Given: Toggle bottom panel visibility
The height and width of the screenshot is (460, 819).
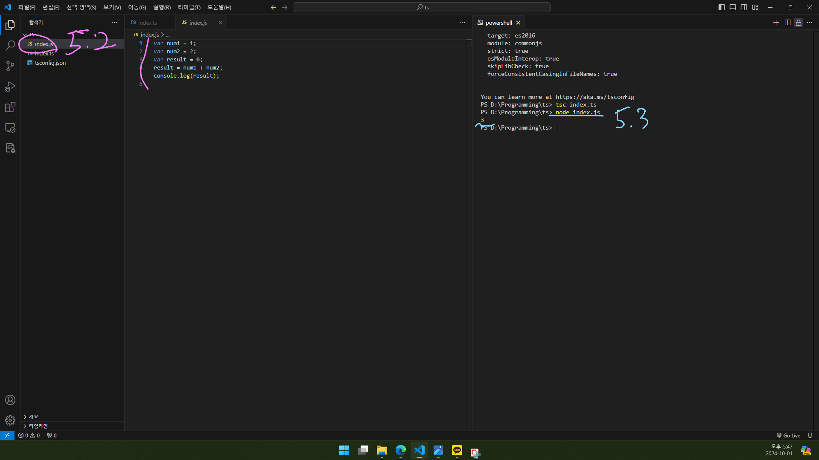Looking at the screenshot, I should (733, 7).
